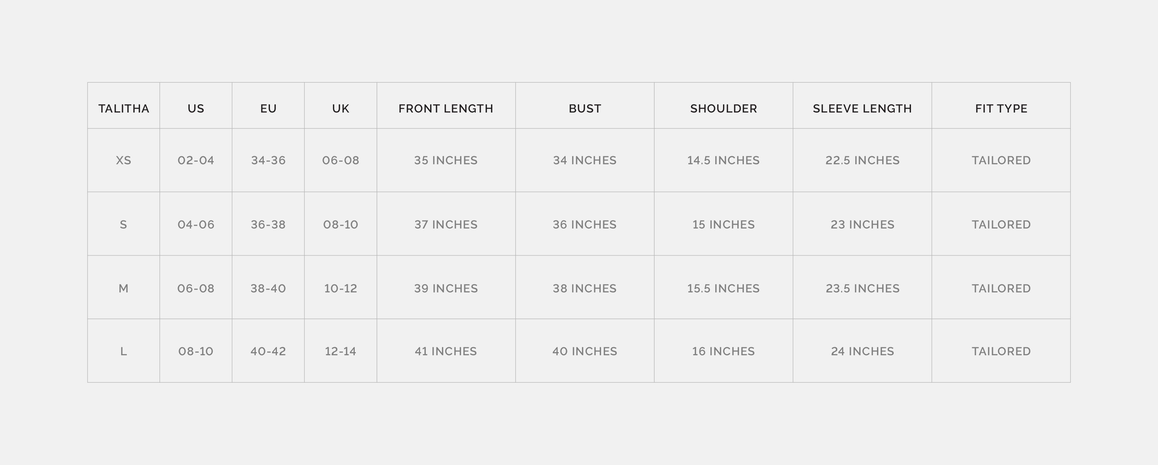This screenshot has width=1158, height=465.
Task: Select the UK size 12-14 cell
Action: click(x=340, y=351)
